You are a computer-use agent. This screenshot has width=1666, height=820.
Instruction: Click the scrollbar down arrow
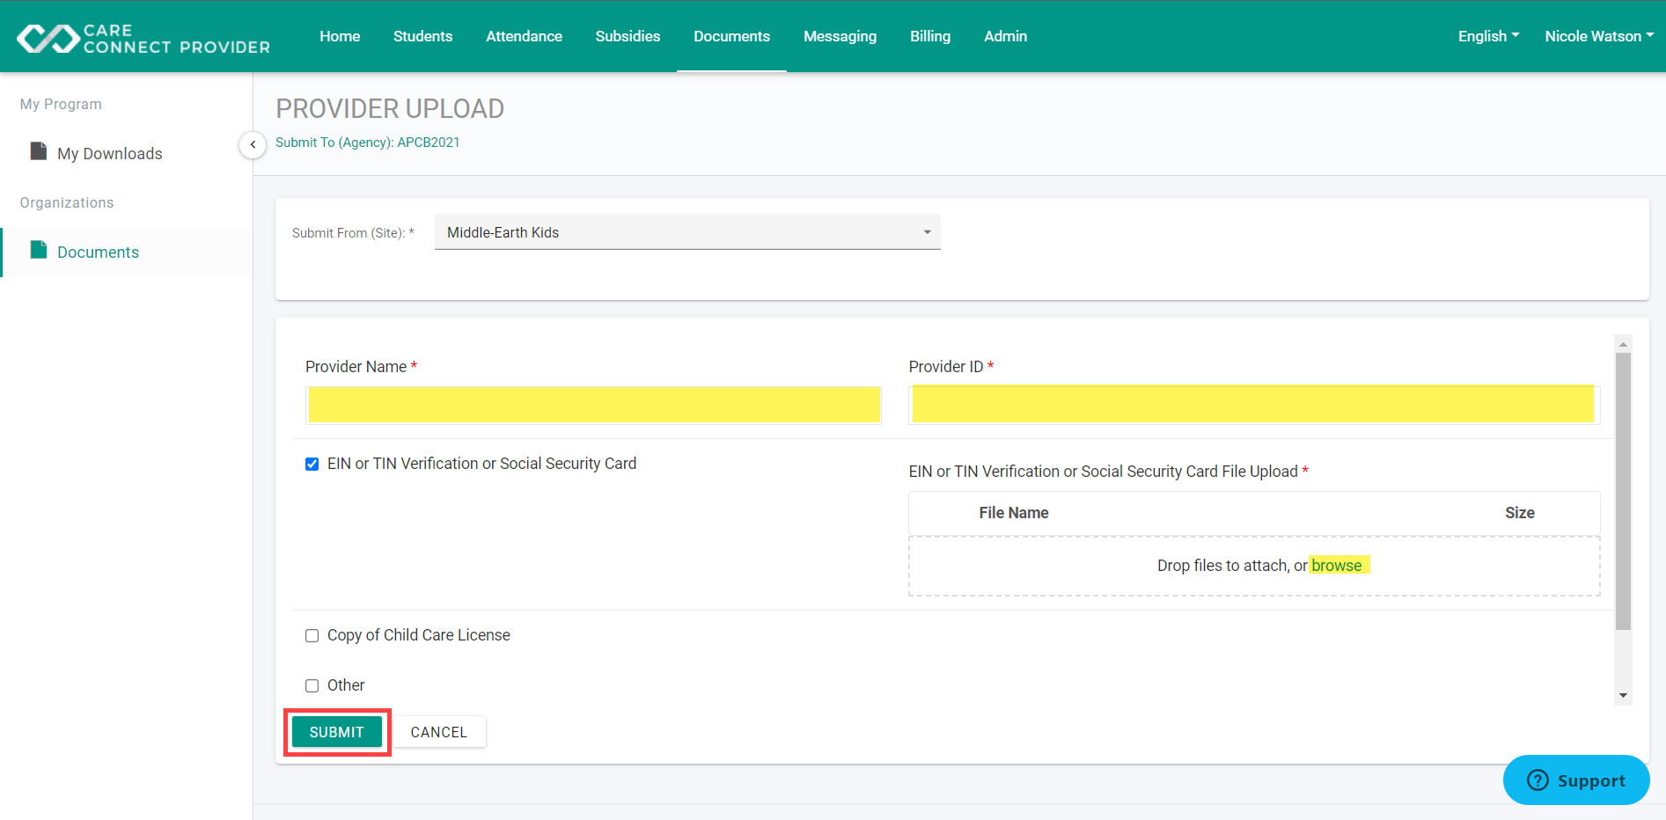pos(1624,696)
